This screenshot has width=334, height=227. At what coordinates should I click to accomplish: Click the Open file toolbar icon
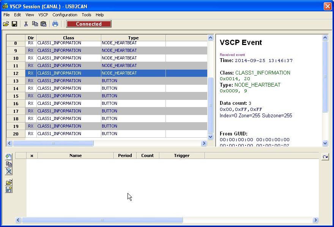click(6, 24)
